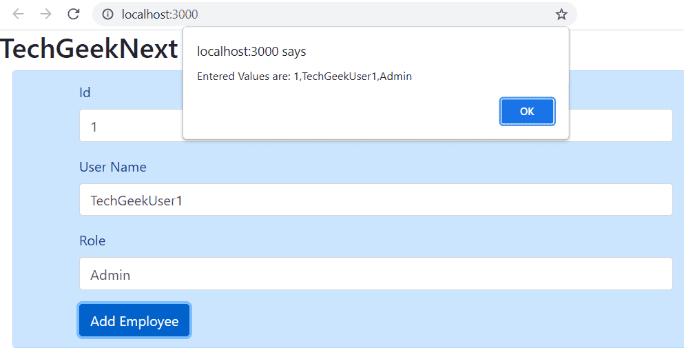Click the TechGeekNext page heading
Image resolution: width=684 pixels, height=357 pixels.
click(x=89, y=48)
